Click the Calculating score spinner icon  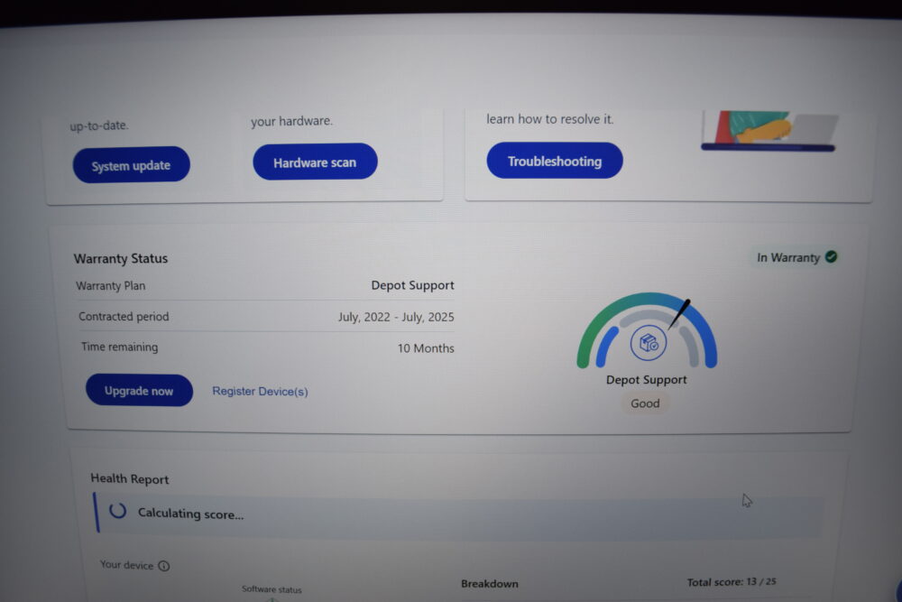118,511
